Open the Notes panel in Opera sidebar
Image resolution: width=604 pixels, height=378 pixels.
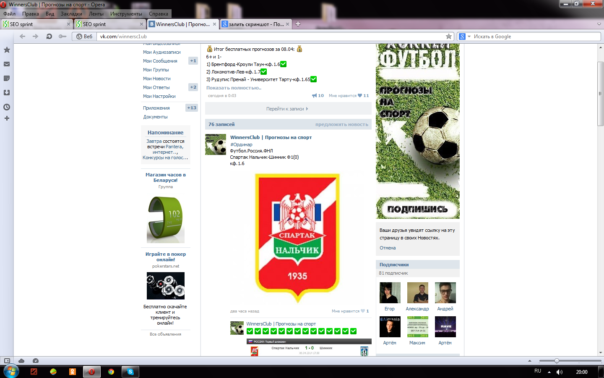[7, 79]
